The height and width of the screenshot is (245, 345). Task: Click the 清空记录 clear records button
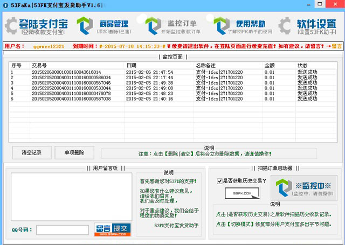pyautogui.click(x=31, y=152)
